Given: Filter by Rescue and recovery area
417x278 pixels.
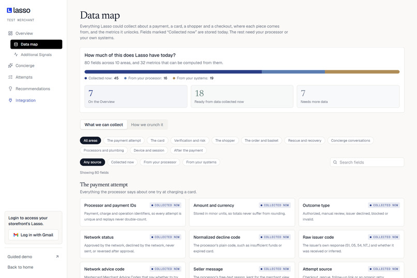Looking at the screenshot, I should point(305,140).
